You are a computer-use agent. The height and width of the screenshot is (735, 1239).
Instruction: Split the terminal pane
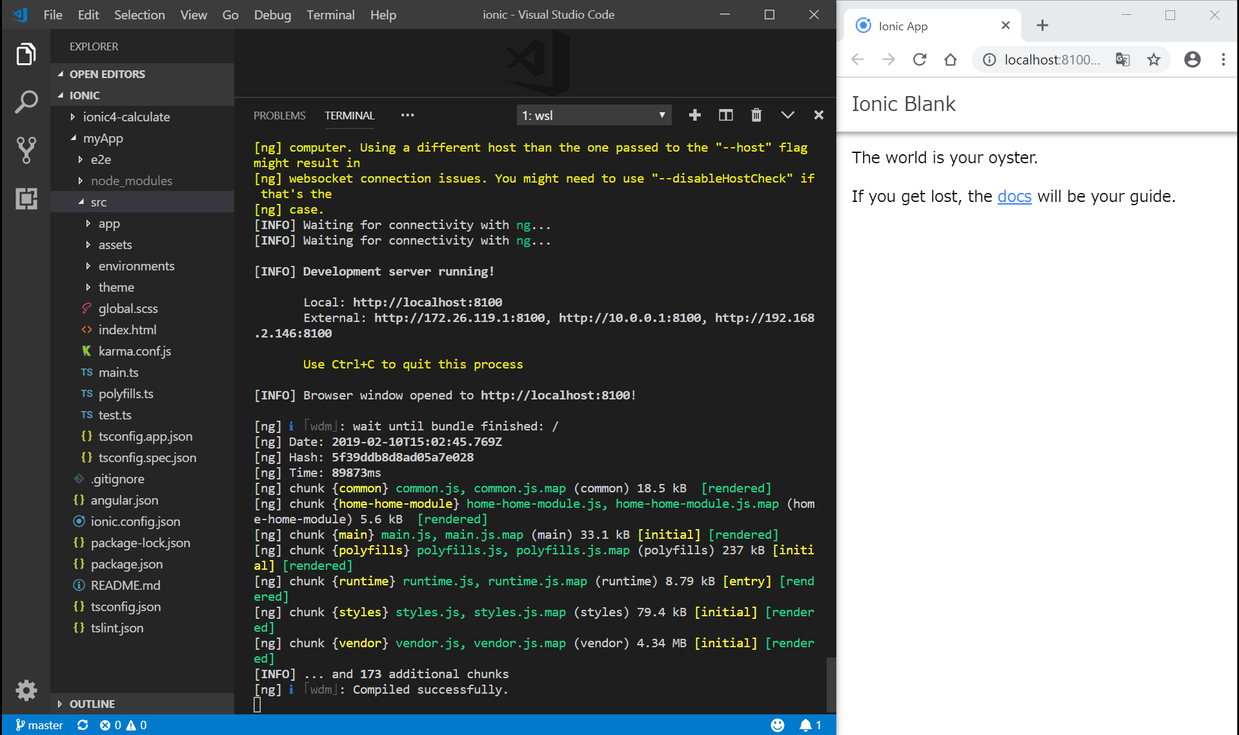pos(725,115)
